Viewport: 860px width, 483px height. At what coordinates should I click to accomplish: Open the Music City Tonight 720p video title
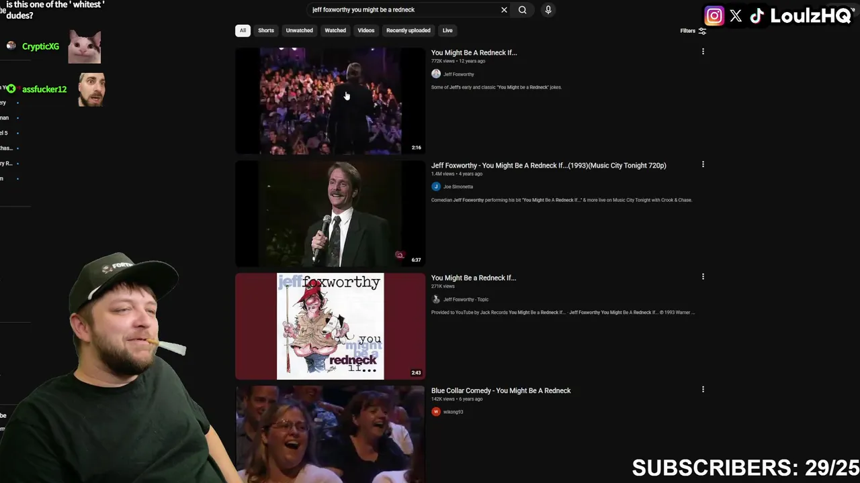pyautogui.click(x=548, y=165)
